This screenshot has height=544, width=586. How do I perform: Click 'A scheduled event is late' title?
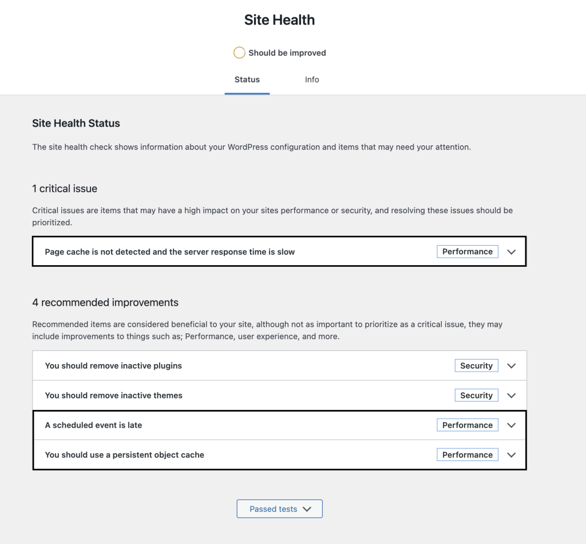pyautogui.click(x=93, y=425)
